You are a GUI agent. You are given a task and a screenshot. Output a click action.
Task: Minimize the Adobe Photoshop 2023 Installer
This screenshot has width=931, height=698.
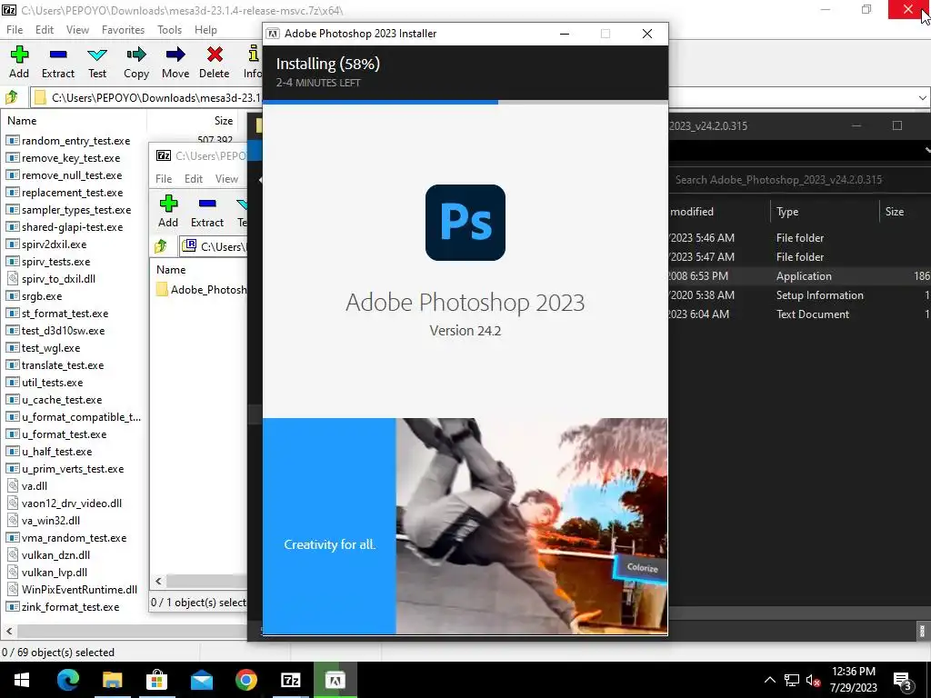point(565,34)
